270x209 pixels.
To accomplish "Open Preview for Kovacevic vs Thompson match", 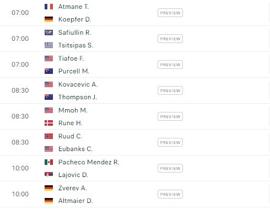I will point(170,90).
